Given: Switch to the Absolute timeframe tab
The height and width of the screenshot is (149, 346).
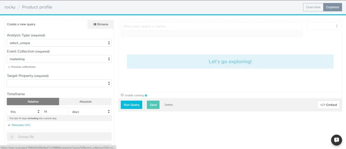Looking at the screenshot, I should [85, 102].
